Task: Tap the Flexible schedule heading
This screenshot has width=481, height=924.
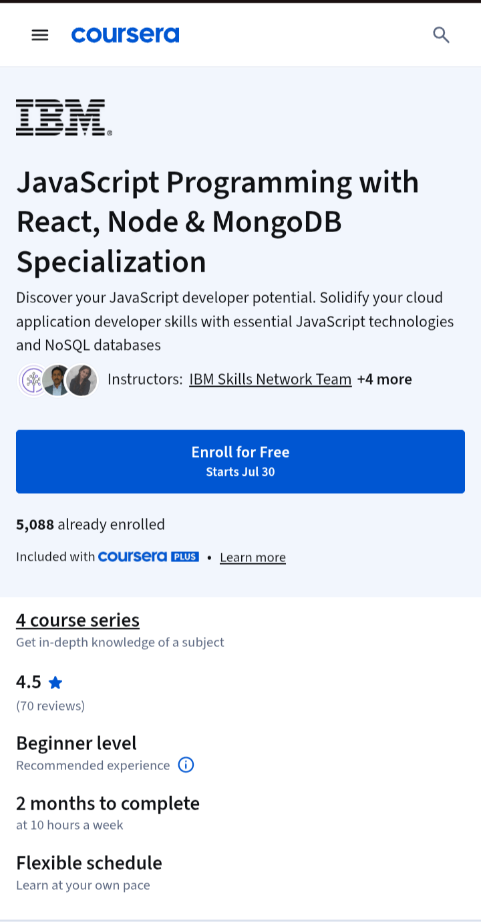Action: 89,863
